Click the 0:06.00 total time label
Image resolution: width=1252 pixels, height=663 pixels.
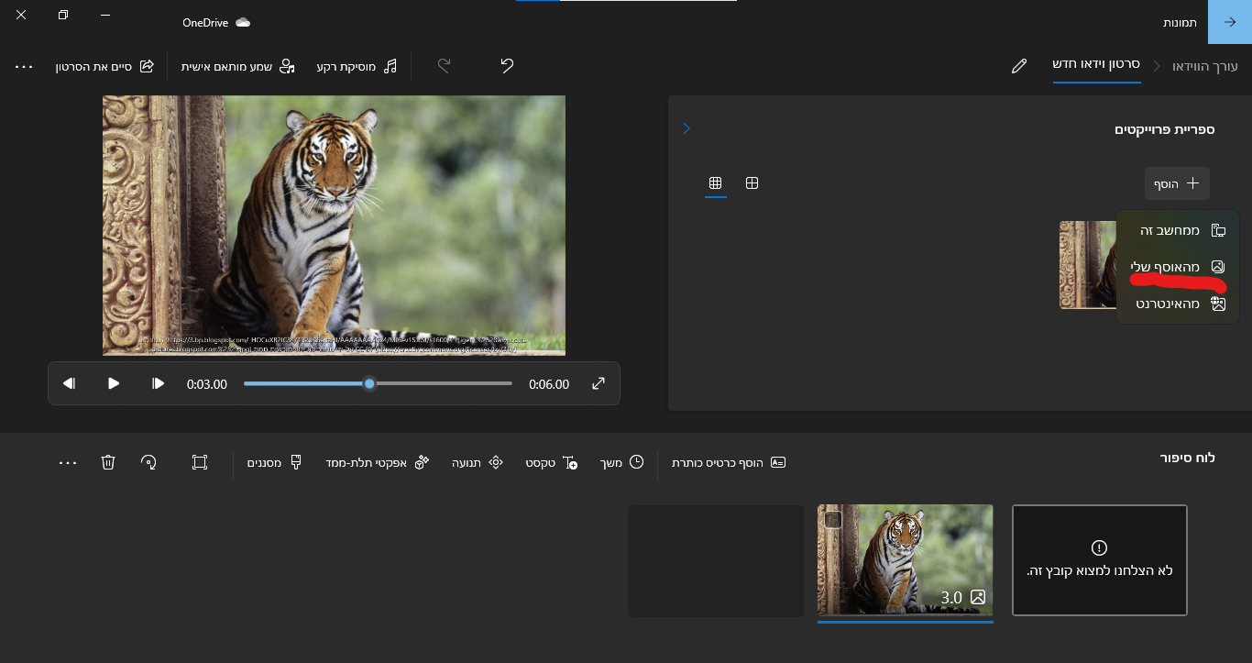click(549, 384)
